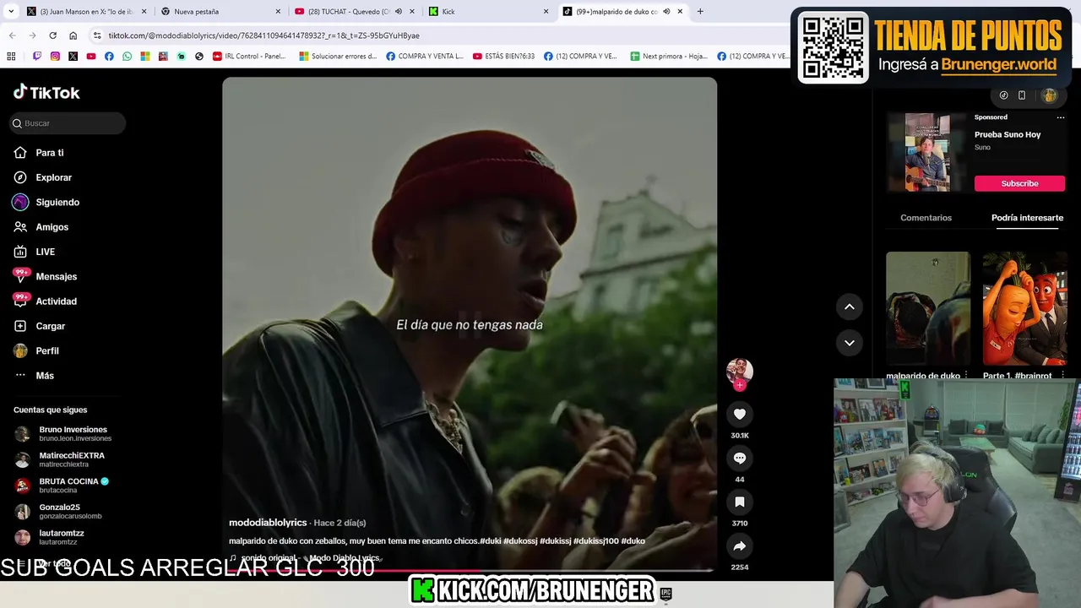Open LIVE section in TikTok sidebar
Image resolution: width=1081 pixels, height=608 pixels.
35,252
